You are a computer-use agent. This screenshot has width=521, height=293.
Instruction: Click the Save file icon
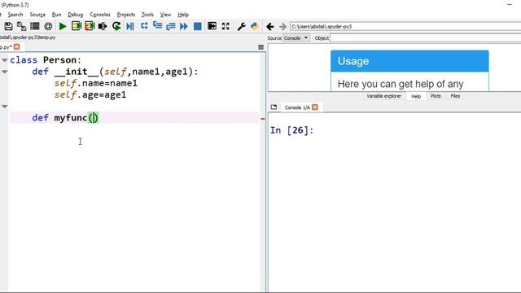click(x=9, y=26)
